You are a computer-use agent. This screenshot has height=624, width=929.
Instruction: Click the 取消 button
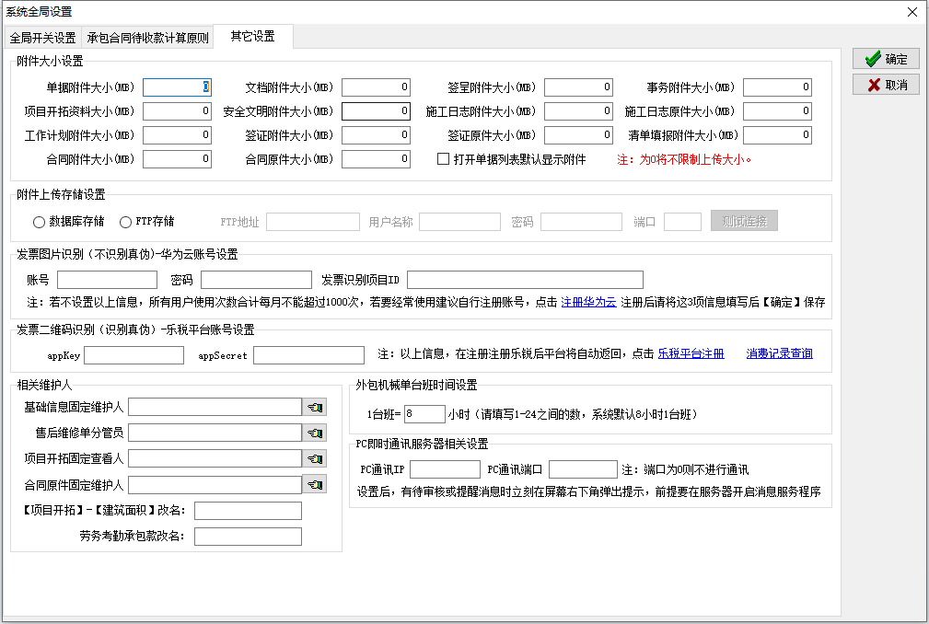click(x=886, y=85)
